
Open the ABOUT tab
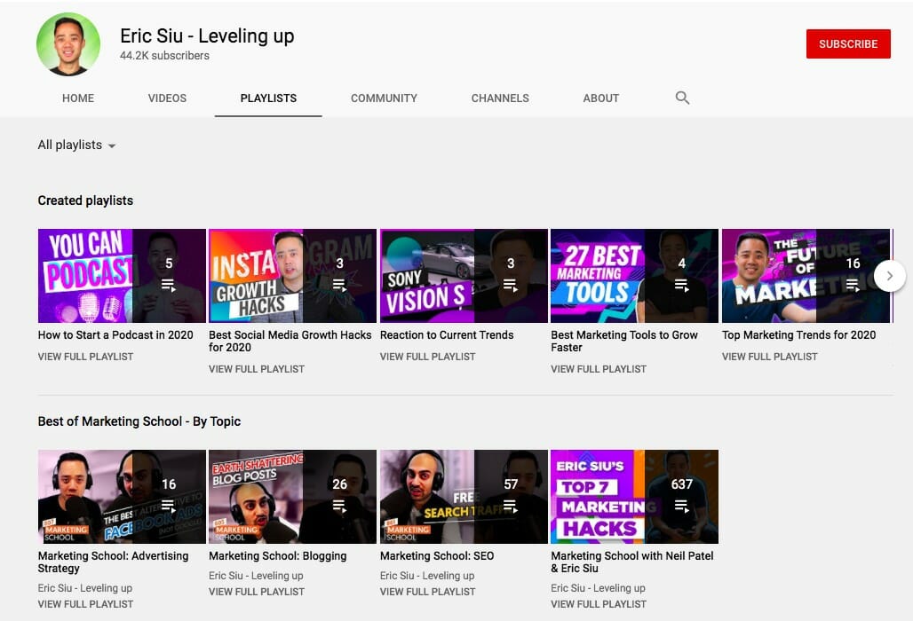[x=600, y=98]
